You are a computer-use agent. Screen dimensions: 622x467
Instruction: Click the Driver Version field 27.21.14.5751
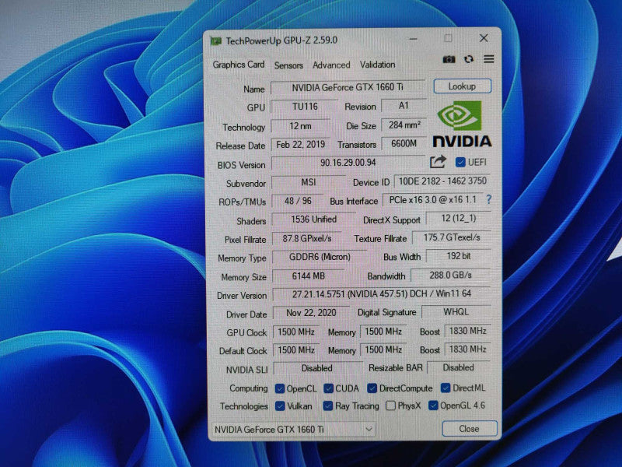pos(382,294)
